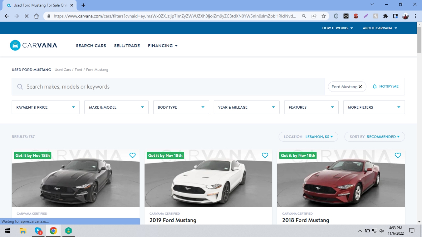Click the site lock icon in address bar

click(49, 16)
